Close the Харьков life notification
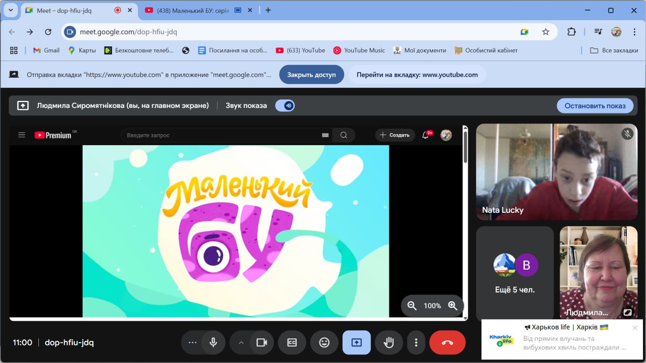646x363 pixels. (x=635, y=328)
